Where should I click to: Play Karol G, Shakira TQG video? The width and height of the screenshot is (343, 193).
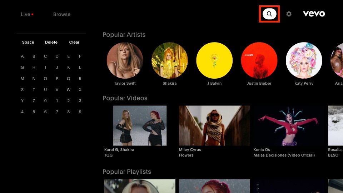click(x=140, y=125)
